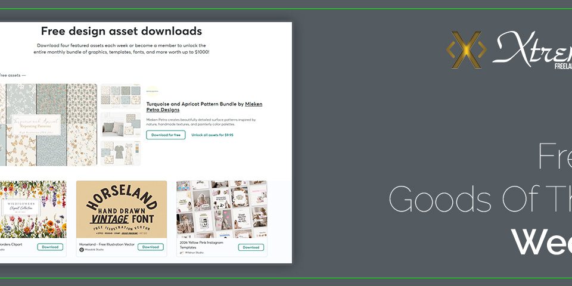Open the Wildflowers Clipart Collection thumbnail

click(33, 209)
